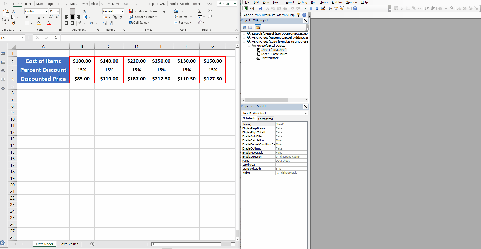Pause code execution with the Break icon
The width and height of the screenshot is (481, 249).
tap(311, 8)
